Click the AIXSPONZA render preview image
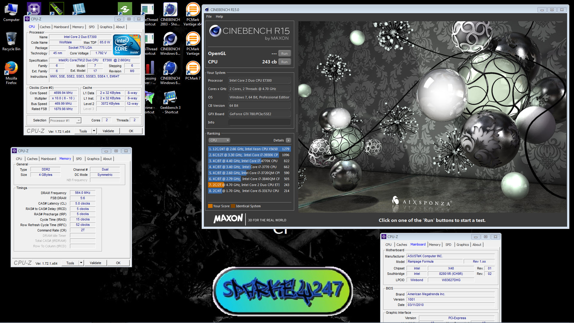This screenshot has height=323, width=574. (x=432, y=117)
